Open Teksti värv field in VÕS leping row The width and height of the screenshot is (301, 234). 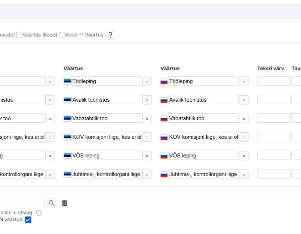coord(274,155)
